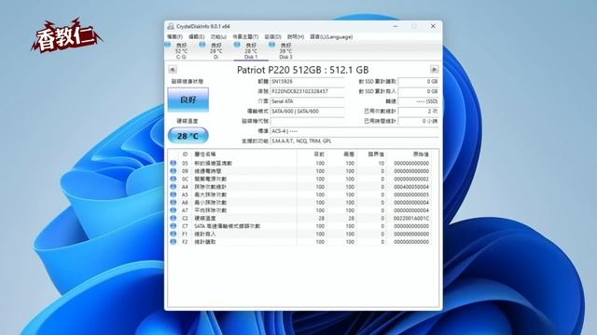Viewport: 597px width, 335px height.
Task: Open the File (F) menu
Action: (x=174, y=37)
